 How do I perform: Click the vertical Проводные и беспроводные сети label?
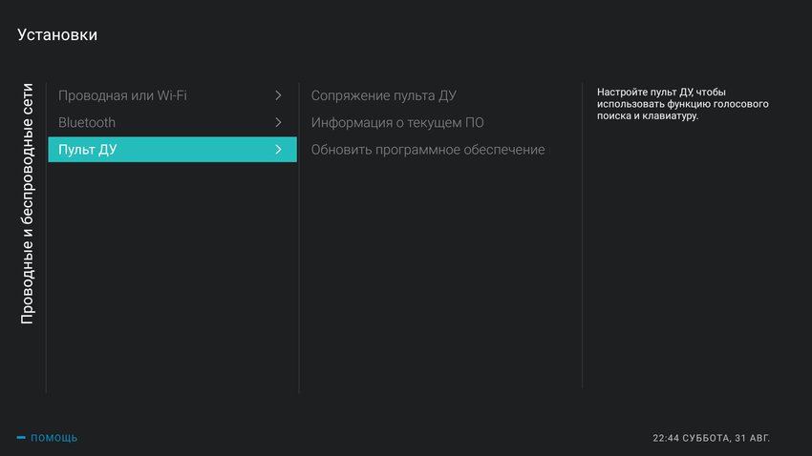[x=28, y=202]
